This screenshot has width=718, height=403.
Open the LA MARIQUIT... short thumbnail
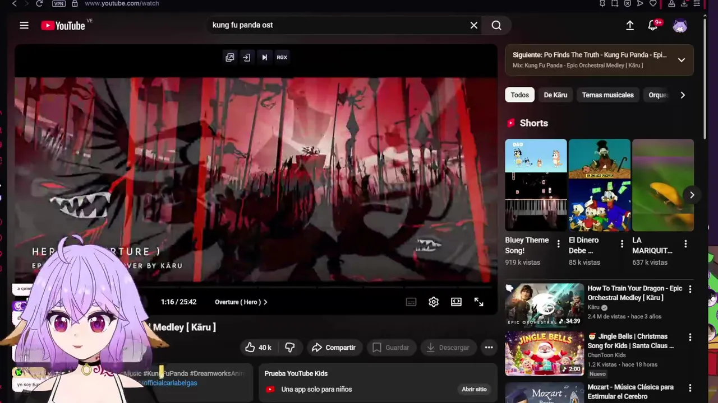click(x=663, y=185)
